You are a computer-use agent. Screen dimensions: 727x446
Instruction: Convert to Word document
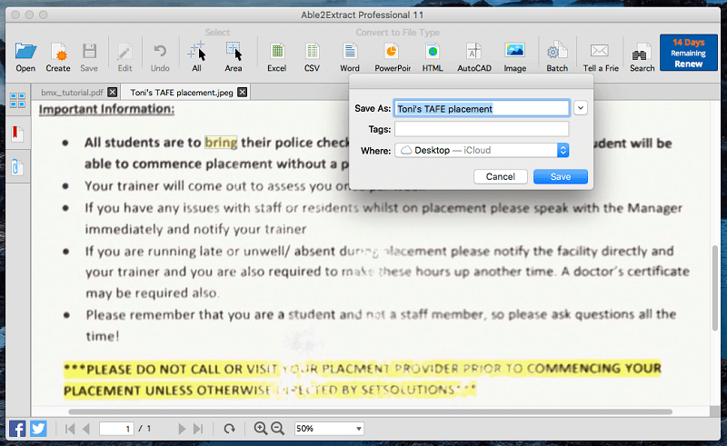coord(350,57)
